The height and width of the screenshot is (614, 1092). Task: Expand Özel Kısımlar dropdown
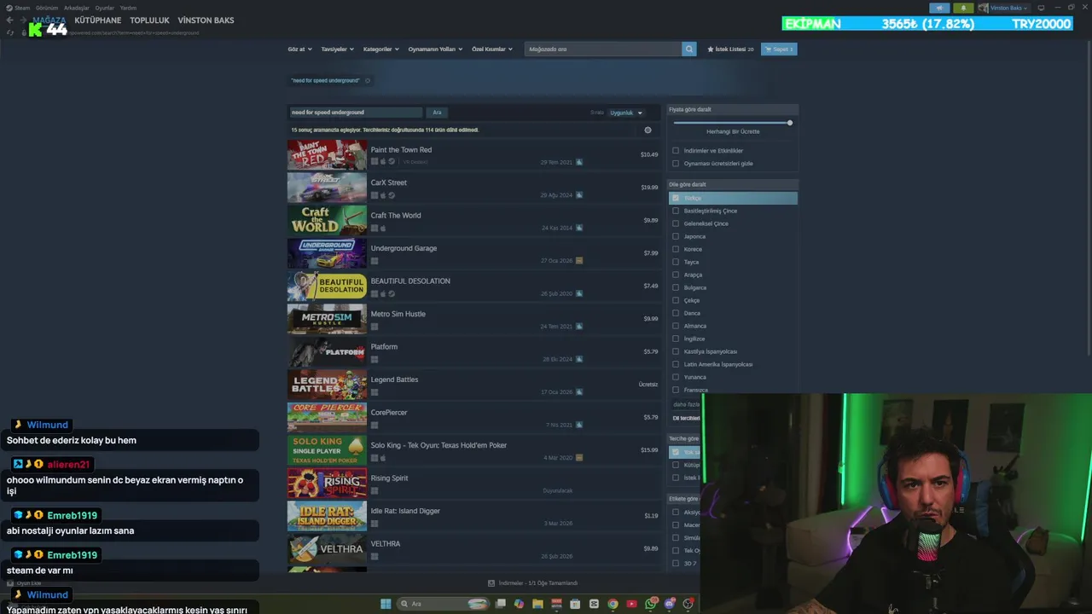(492, 49)
